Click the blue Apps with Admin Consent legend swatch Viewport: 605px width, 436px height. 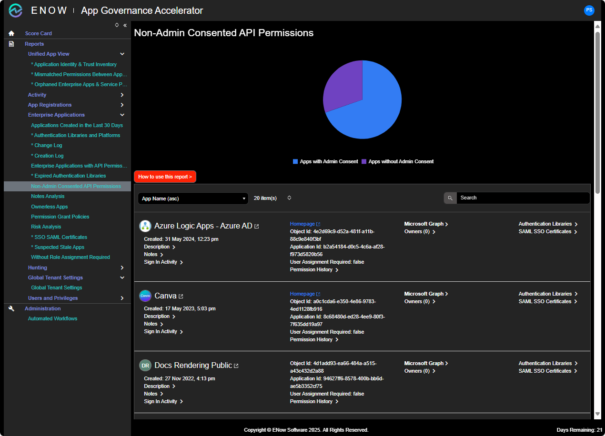pyautogui.click(x=295, y=161)
